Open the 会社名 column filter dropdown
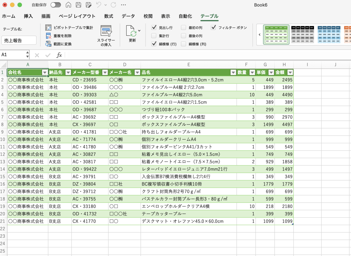This screenshot has width=351, height=256. click(x=45, y=72)
